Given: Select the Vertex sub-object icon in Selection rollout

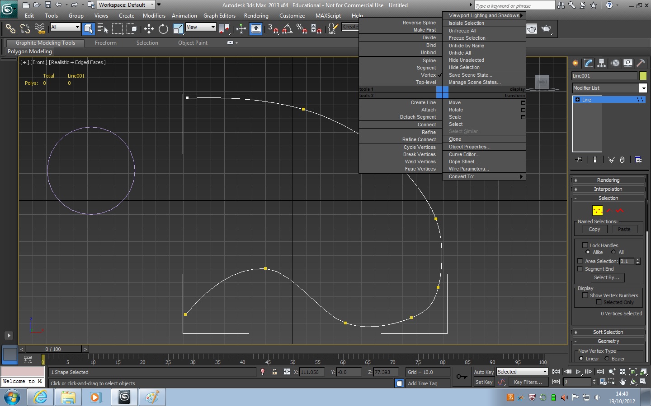Looking at the screenshot, I should [597, 210].
